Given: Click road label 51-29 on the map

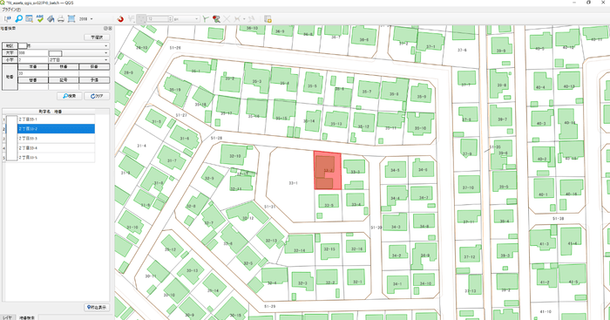Looking at the screenshot, I should (269, 307).
